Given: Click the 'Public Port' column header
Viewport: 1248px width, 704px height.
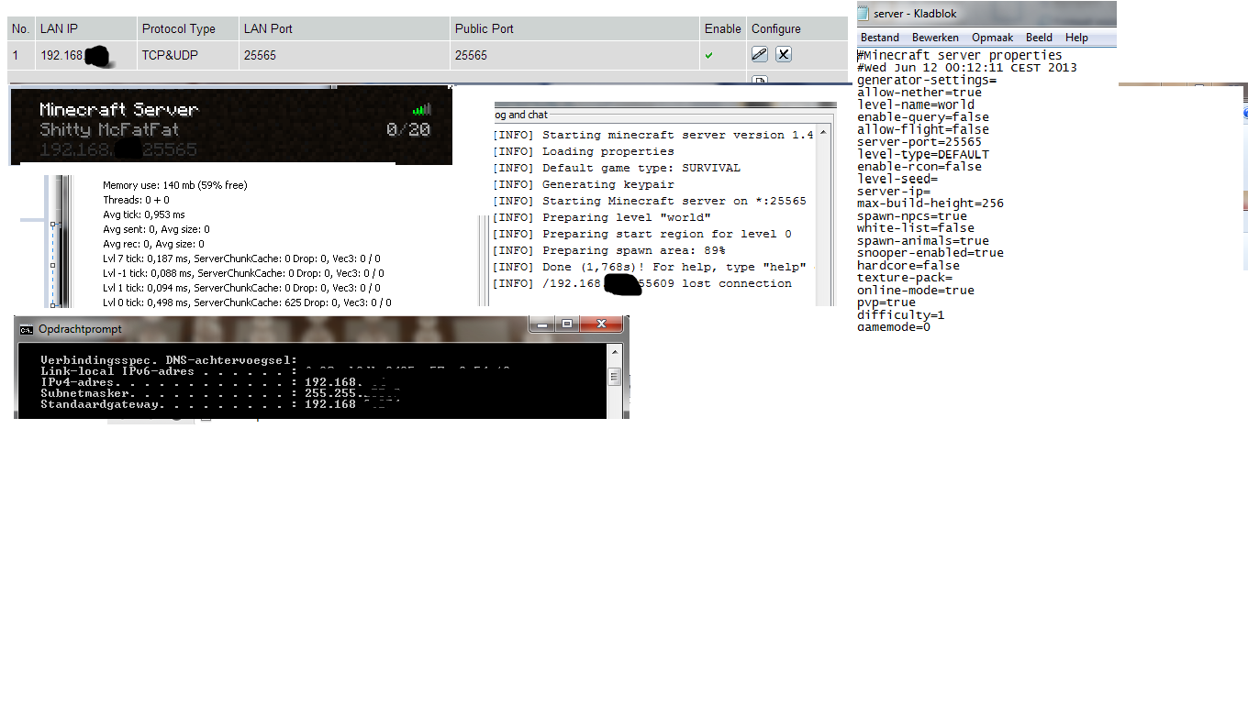Looking at the screenshot, I should tap(484, 28).
